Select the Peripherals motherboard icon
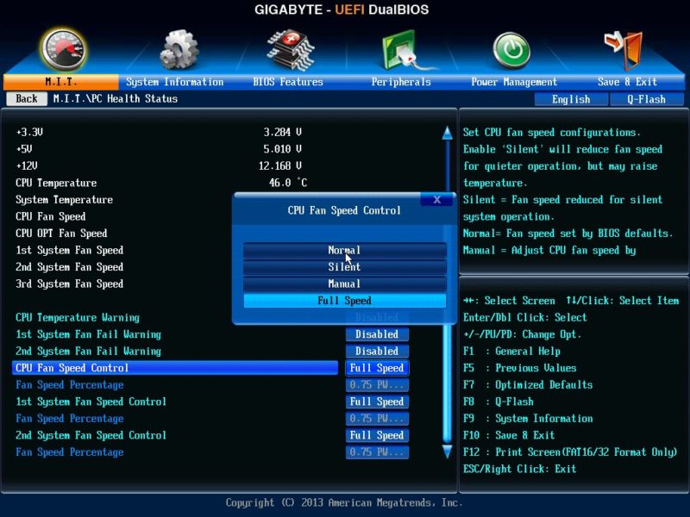The height and width of the screenshot is (517, 690). [x=400, y=50]
